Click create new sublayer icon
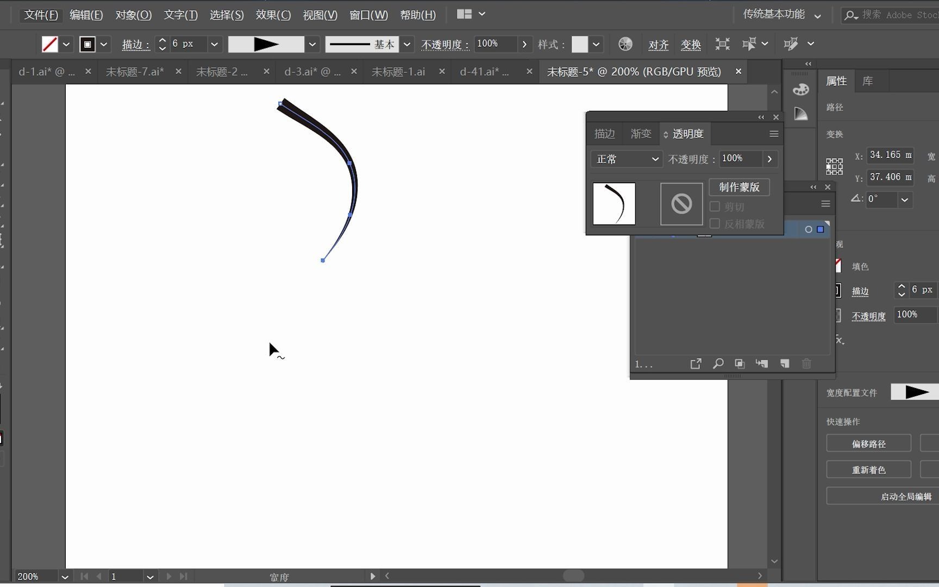939x587 pixels. click(x=762, y=364)
